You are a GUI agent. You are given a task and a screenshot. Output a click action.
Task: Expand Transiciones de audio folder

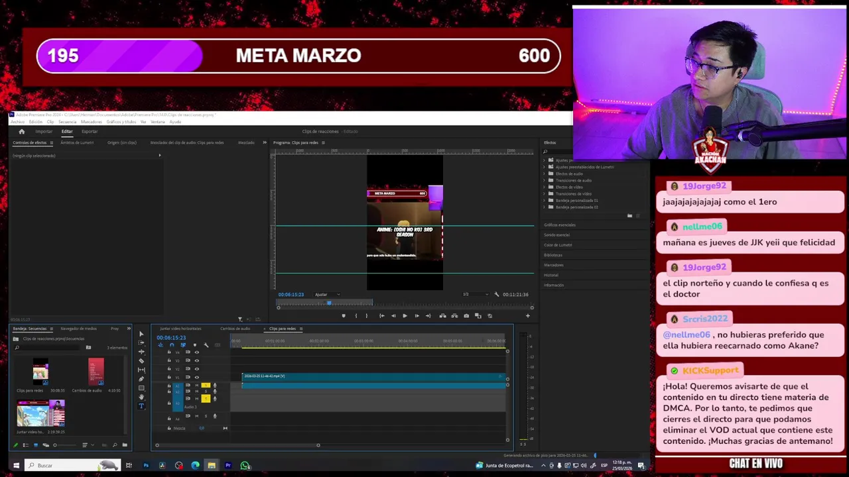coord(545,180)
